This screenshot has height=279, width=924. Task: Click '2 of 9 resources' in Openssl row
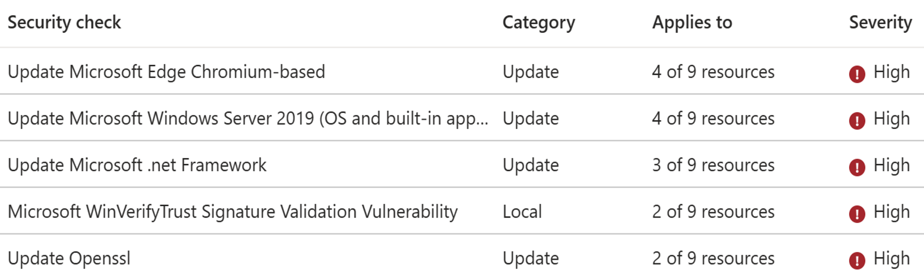(713, 258)
